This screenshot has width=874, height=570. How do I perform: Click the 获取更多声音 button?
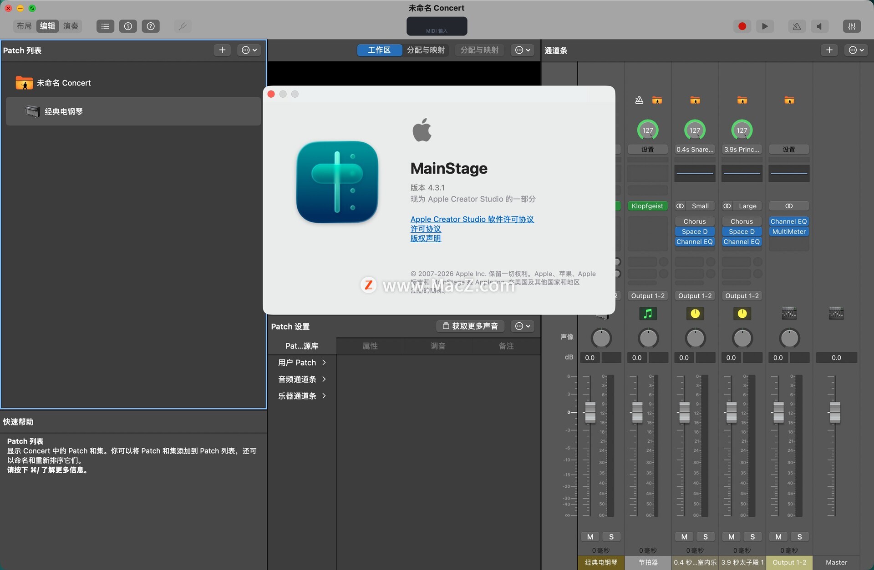[x=471, y=326]
